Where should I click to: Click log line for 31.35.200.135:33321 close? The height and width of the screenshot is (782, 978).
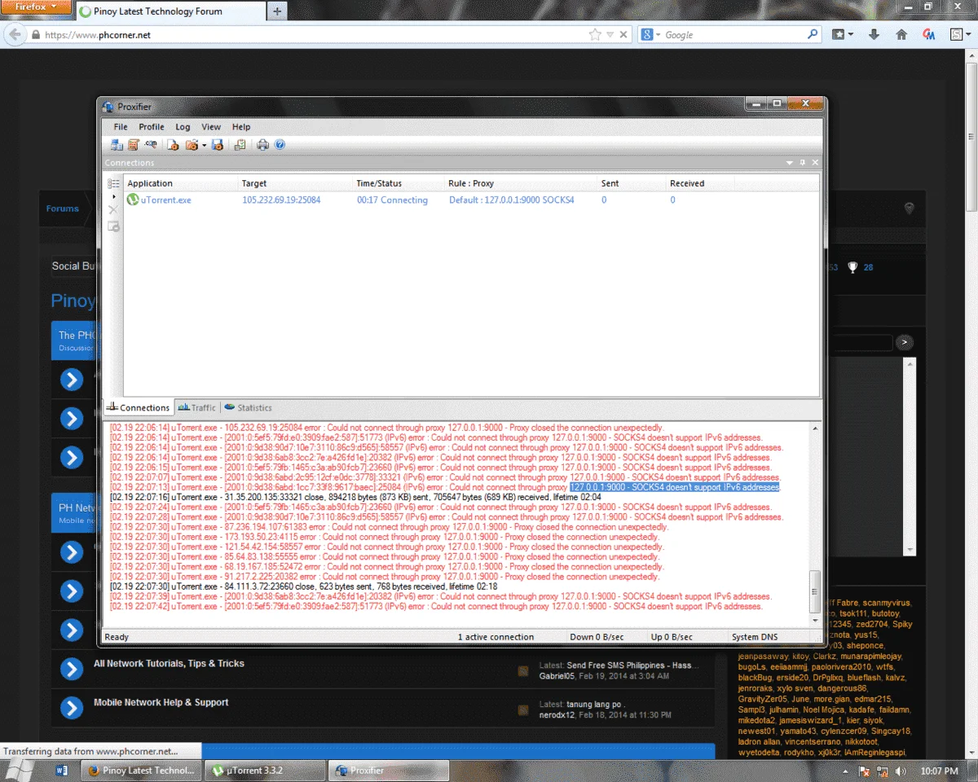click(355, 497)
